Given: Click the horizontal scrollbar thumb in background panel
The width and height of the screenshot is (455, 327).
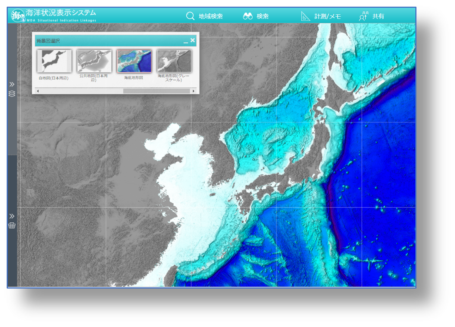Looking at the screenshot, I should [x=156, y=91].
